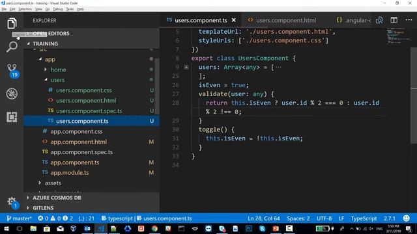Open Photoshop from the taskbar
Screen dimensions: 417x234
[x=249, y=228]
